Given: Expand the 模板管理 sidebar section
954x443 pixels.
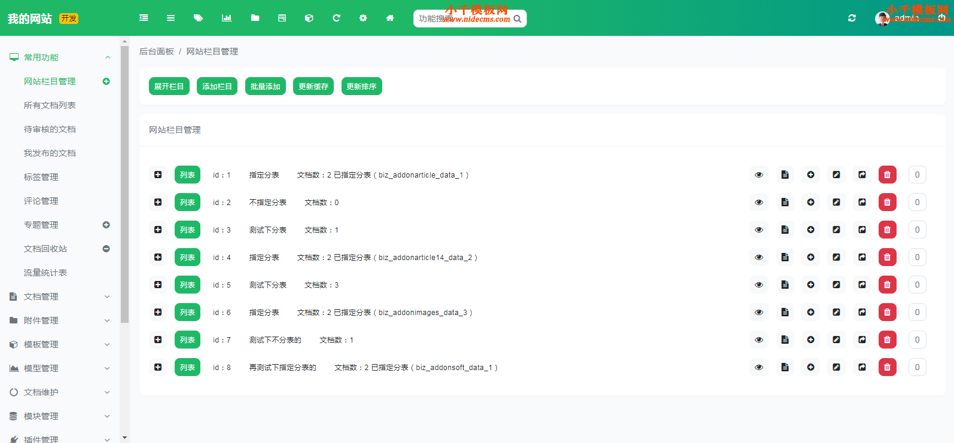Looking at the screenshot, I should 60,344.
